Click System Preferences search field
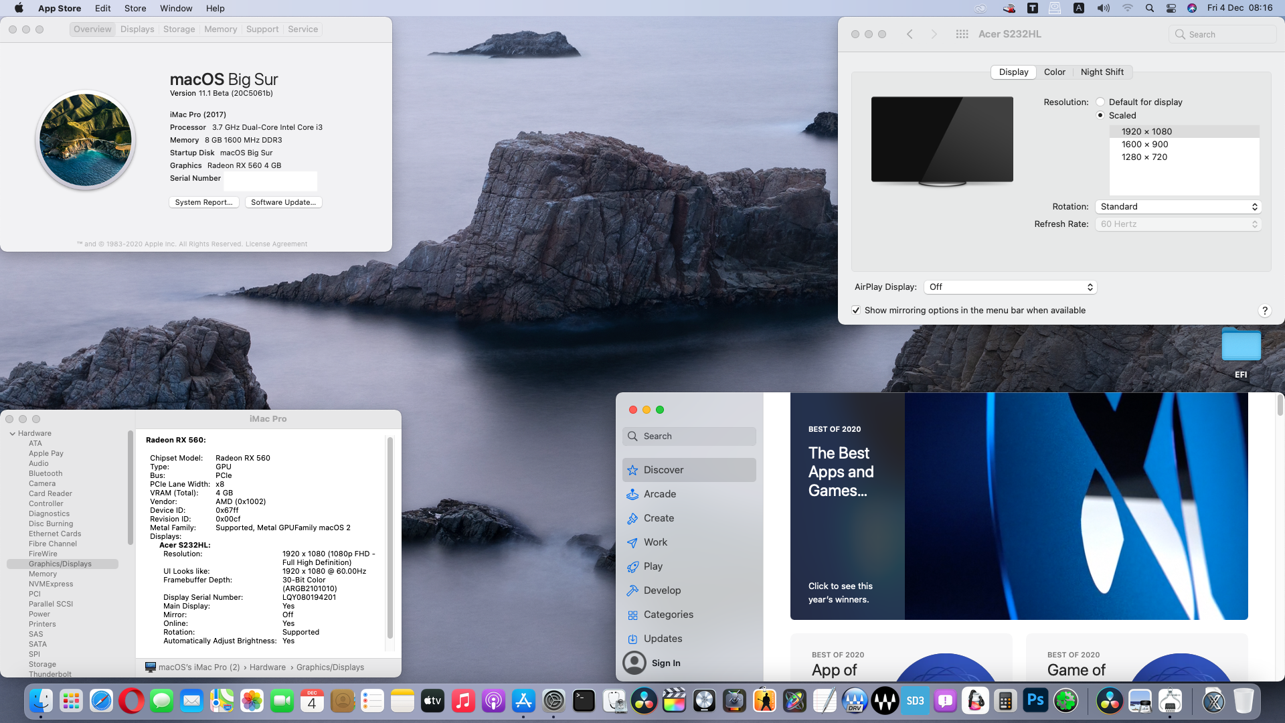This screenshot has height=723, width=1285. (x=1223, y=34)
